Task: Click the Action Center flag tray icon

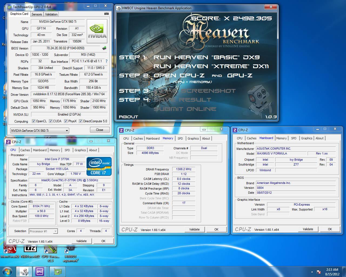Action: click(319, 272)
